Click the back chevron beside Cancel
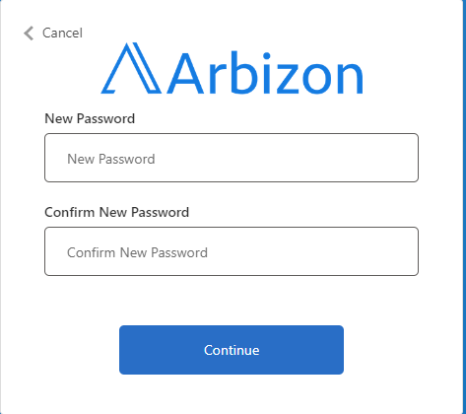Image resolution: width=466 pixels, height=414 pixels. (x=29, y=34)
